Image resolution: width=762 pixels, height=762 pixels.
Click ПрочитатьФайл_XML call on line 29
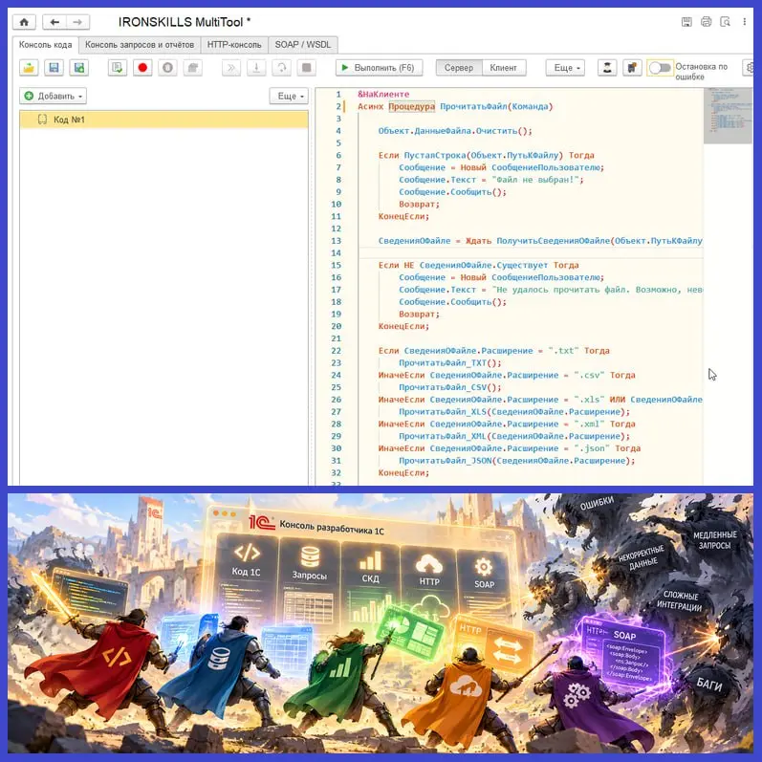[514, 436]
